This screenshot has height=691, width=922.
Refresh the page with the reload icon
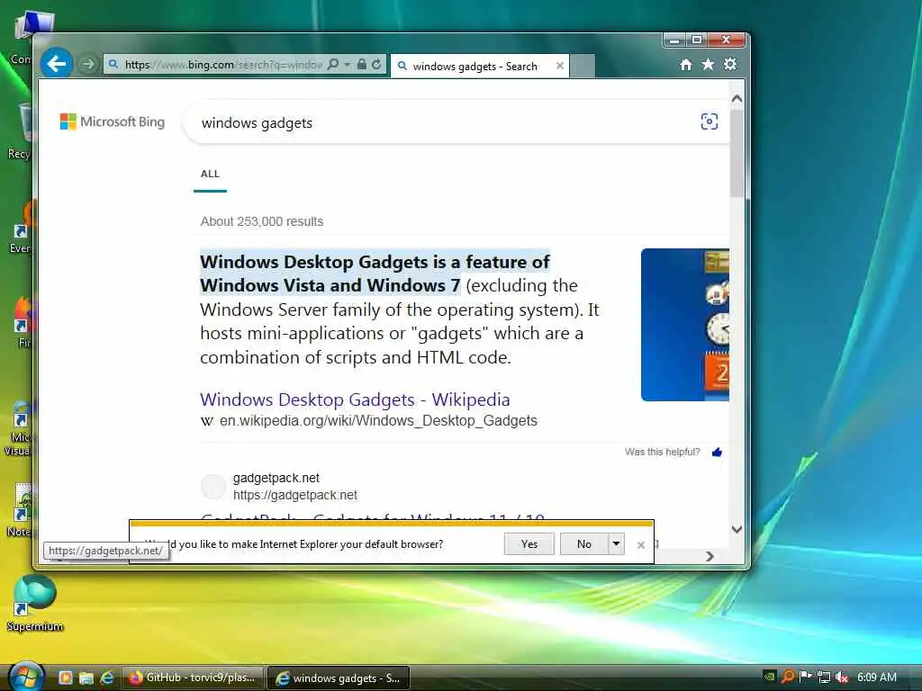click(377, 64)
